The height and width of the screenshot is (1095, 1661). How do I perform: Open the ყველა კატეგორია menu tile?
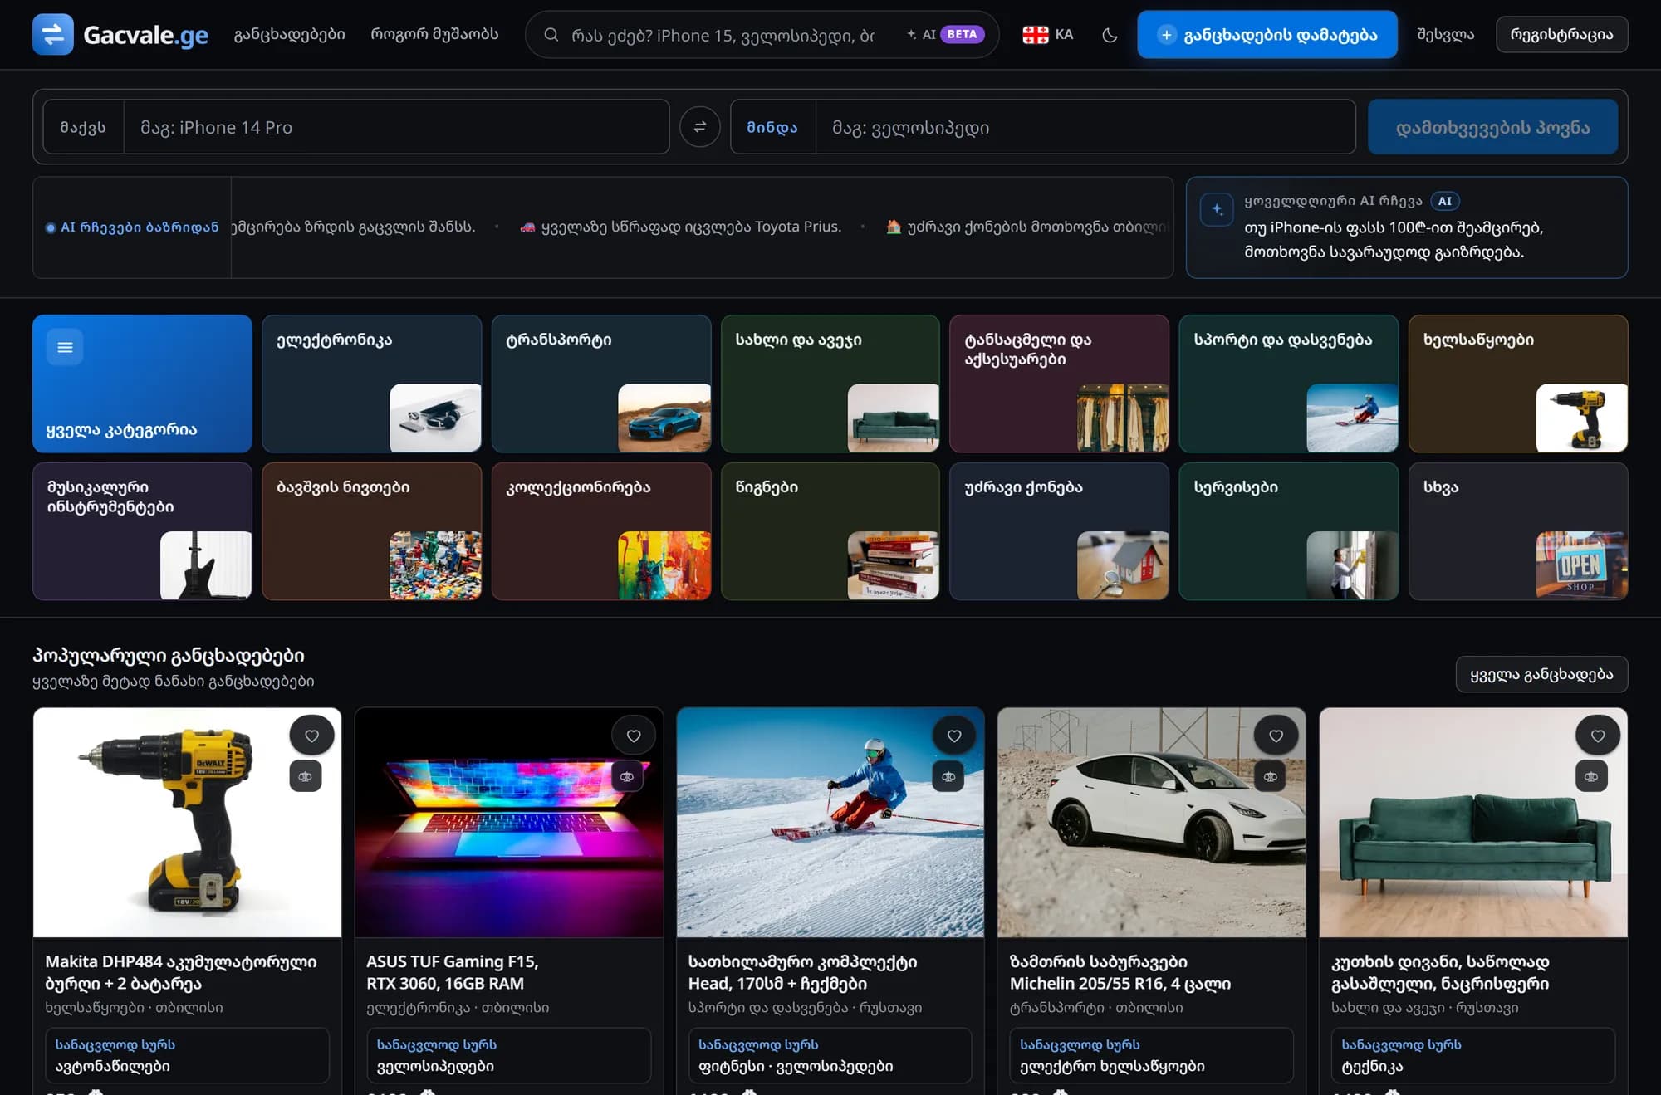[x=142, y=384]
